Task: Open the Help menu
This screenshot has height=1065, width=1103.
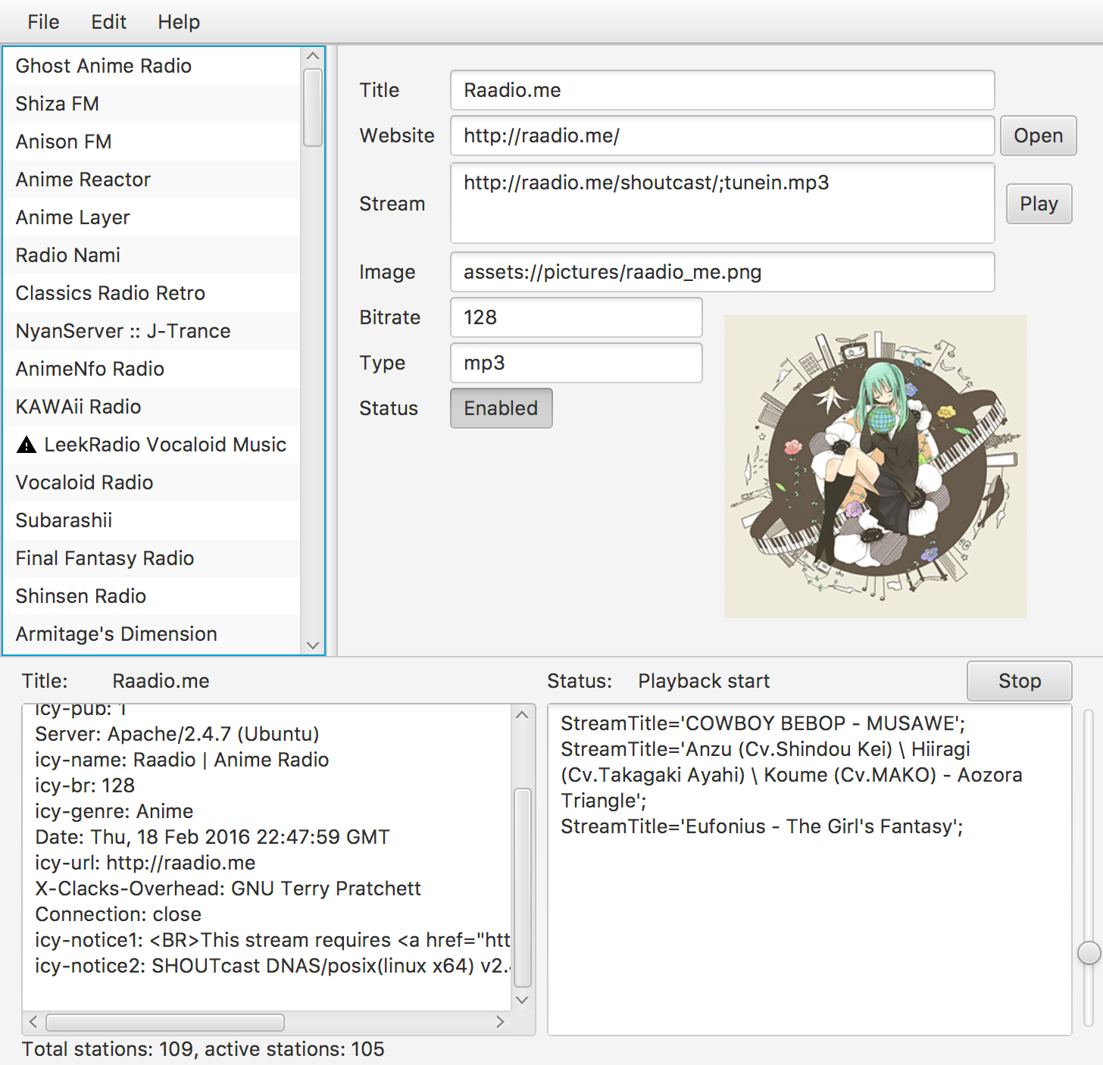Action: (x=179, y=22)
